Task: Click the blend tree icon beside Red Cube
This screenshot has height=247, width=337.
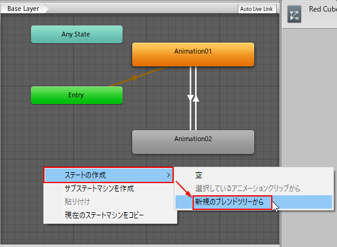Action: pos(294,14)
